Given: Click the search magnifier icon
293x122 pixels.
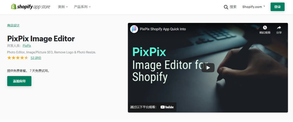Looking at the screenshot, I should (x=226, y=7).
